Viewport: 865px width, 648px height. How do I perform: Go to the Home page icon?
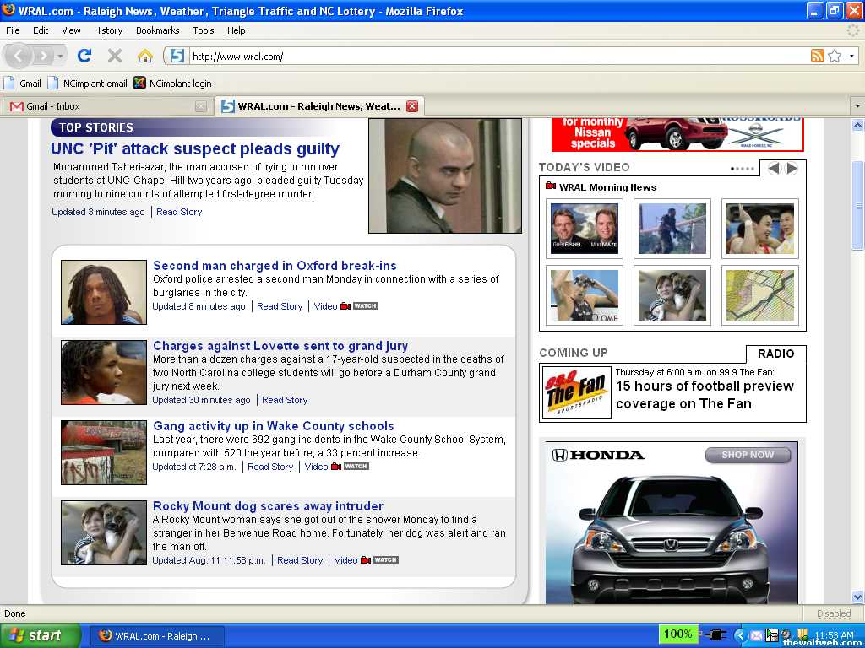point(144,56)
